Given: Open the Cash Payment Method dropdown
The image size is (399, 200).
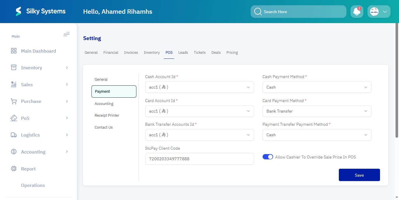Looking at the screenshot, I should (317, 87).
